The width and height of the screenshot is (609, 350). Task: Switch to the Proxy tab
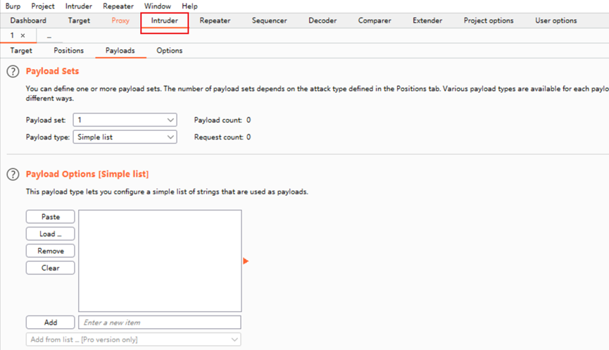pyautogui.click(x=120, y=20)
